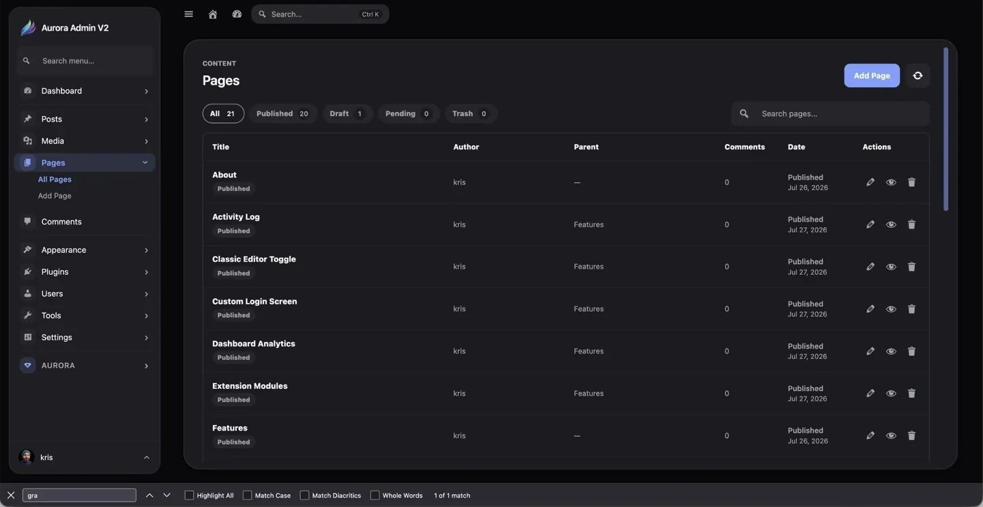This screenshot has height=507, width=983.
Task: Trash the Classic Editor Toggle page
Action: pyautogui.click(x=911, y=267)
